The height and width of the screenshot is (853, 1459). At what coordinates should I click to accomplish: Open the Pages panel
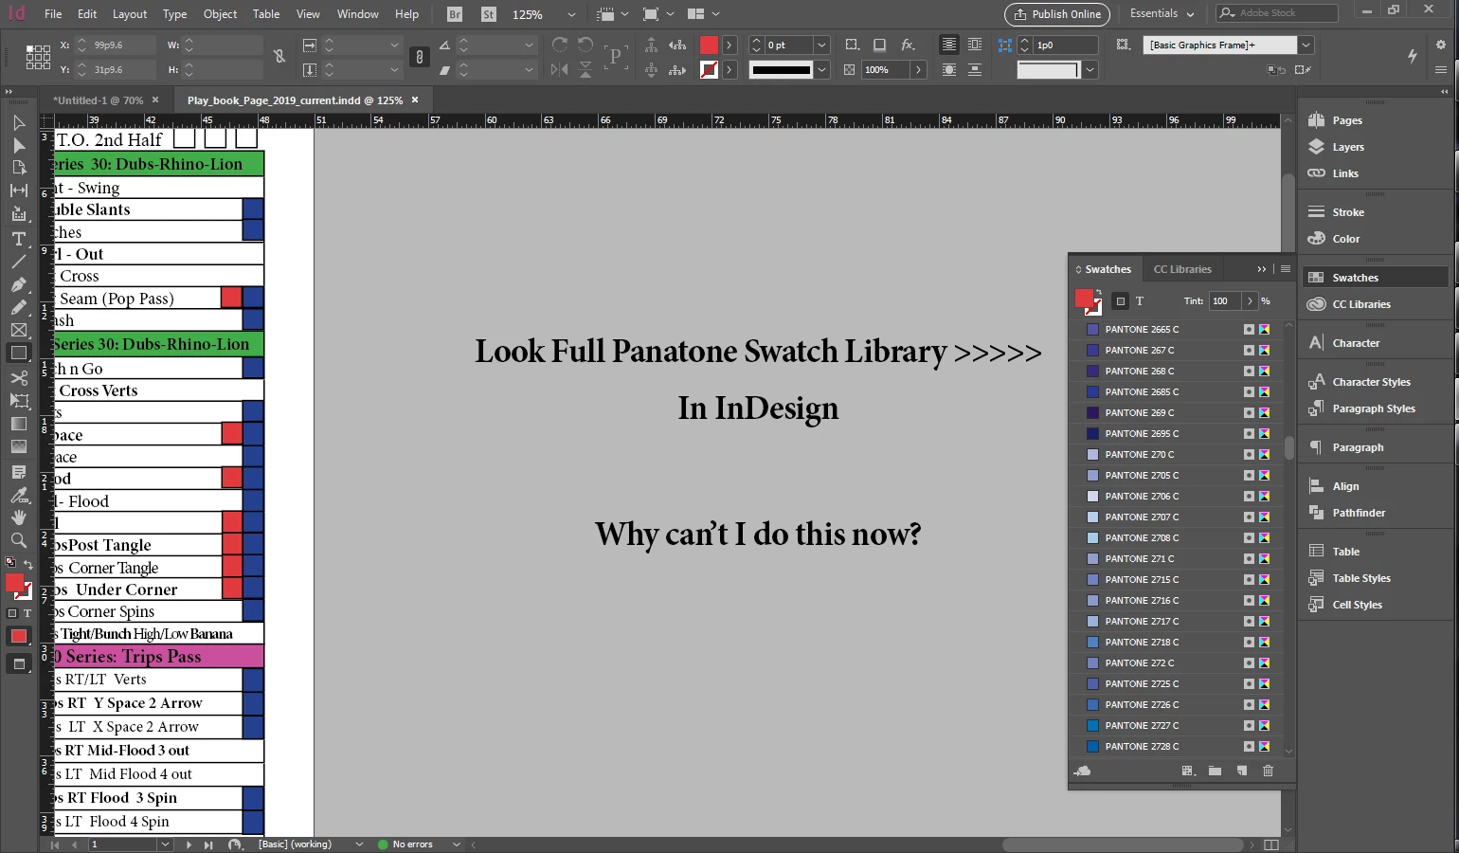1346,120
